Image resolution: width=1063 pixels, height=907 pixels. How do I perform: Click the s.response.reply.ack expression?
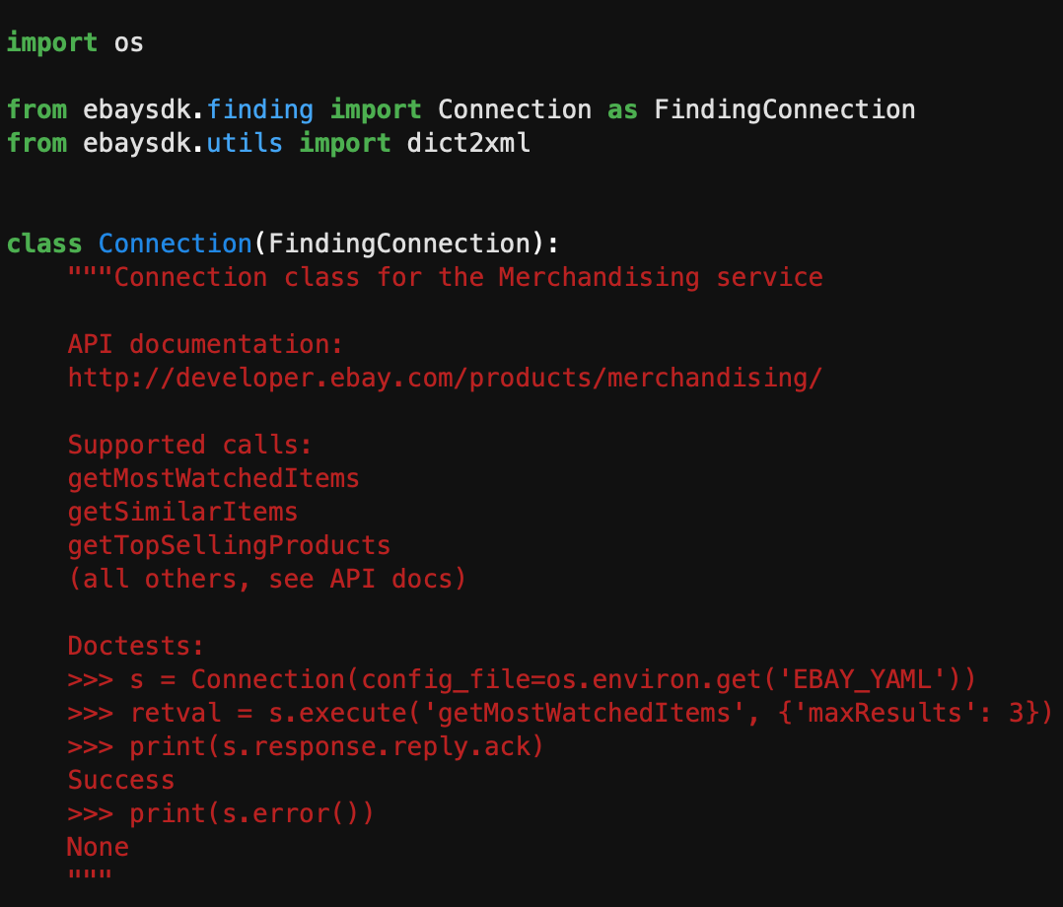(370, 746)
